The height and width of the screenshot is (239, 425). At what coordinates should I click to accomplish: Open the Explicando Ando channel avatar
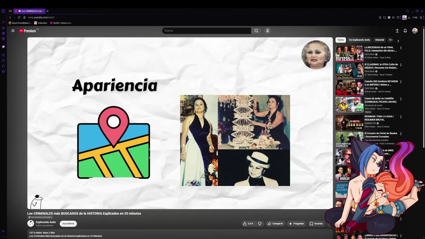tap(31, 224)
